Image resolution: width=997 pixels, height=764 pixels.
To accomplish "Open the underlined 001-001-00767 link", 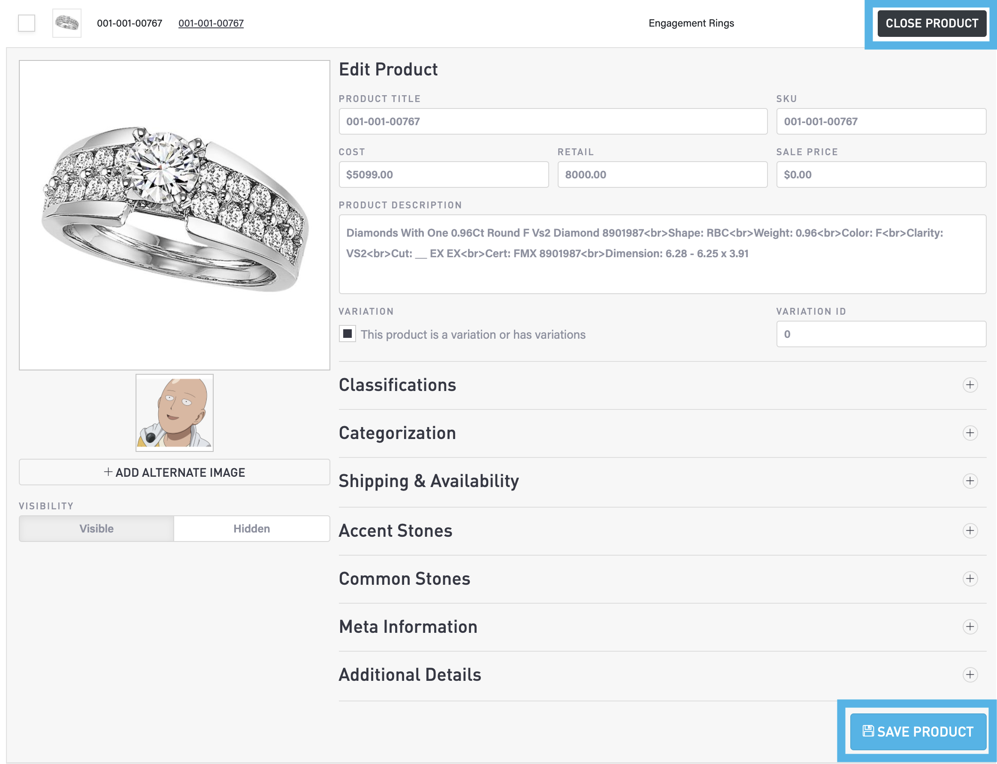I will click(211, 23).
